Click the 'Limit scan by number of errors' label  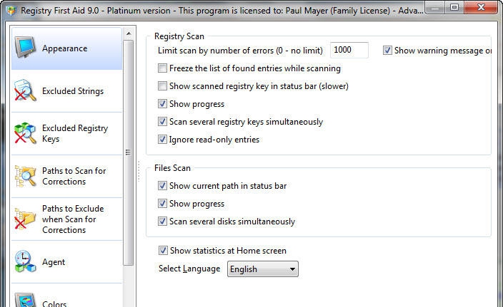click(x=240, y=51)
